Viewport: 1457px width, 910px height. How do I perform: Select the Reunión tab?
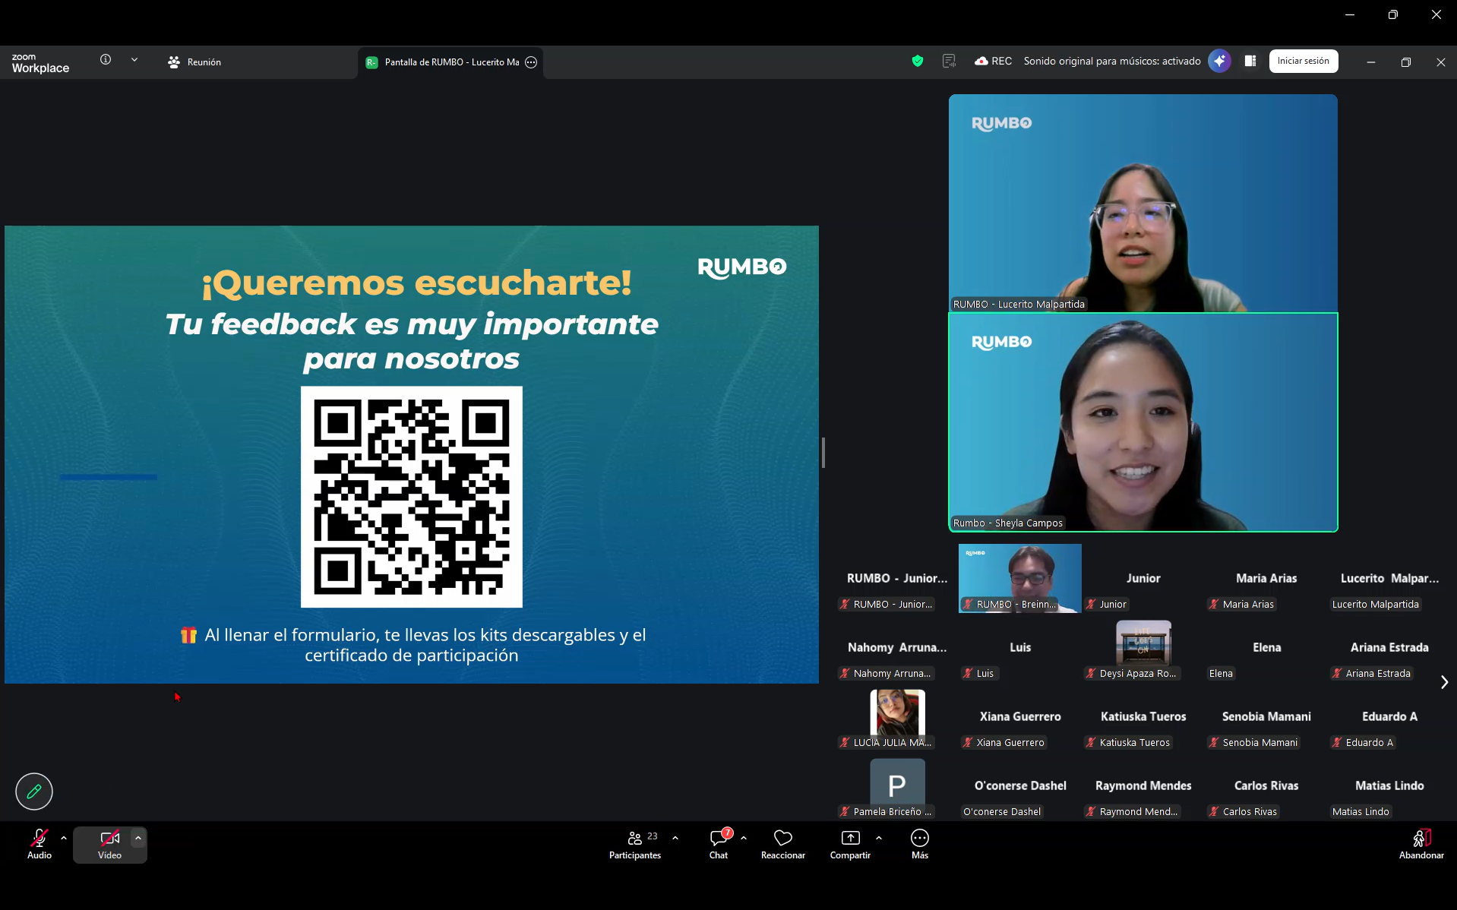(195, 62)
